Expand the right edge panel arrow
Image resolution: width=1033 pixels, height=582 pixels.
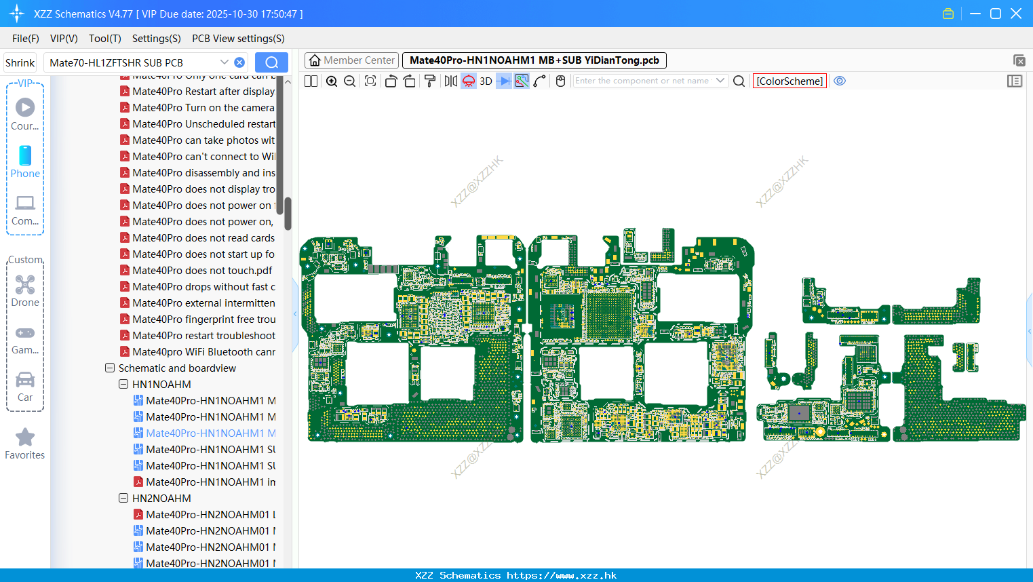click(1030, 331)
